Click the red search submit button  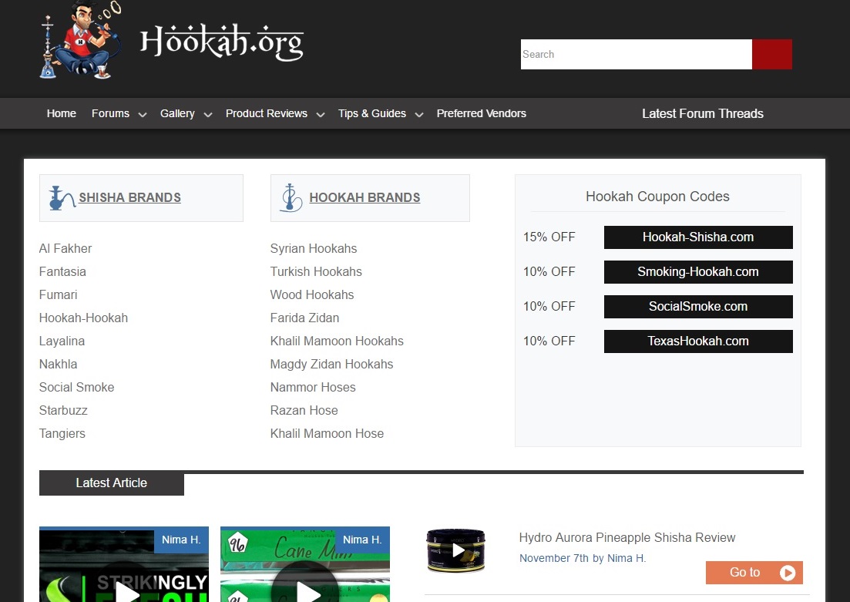coord(772,54)
